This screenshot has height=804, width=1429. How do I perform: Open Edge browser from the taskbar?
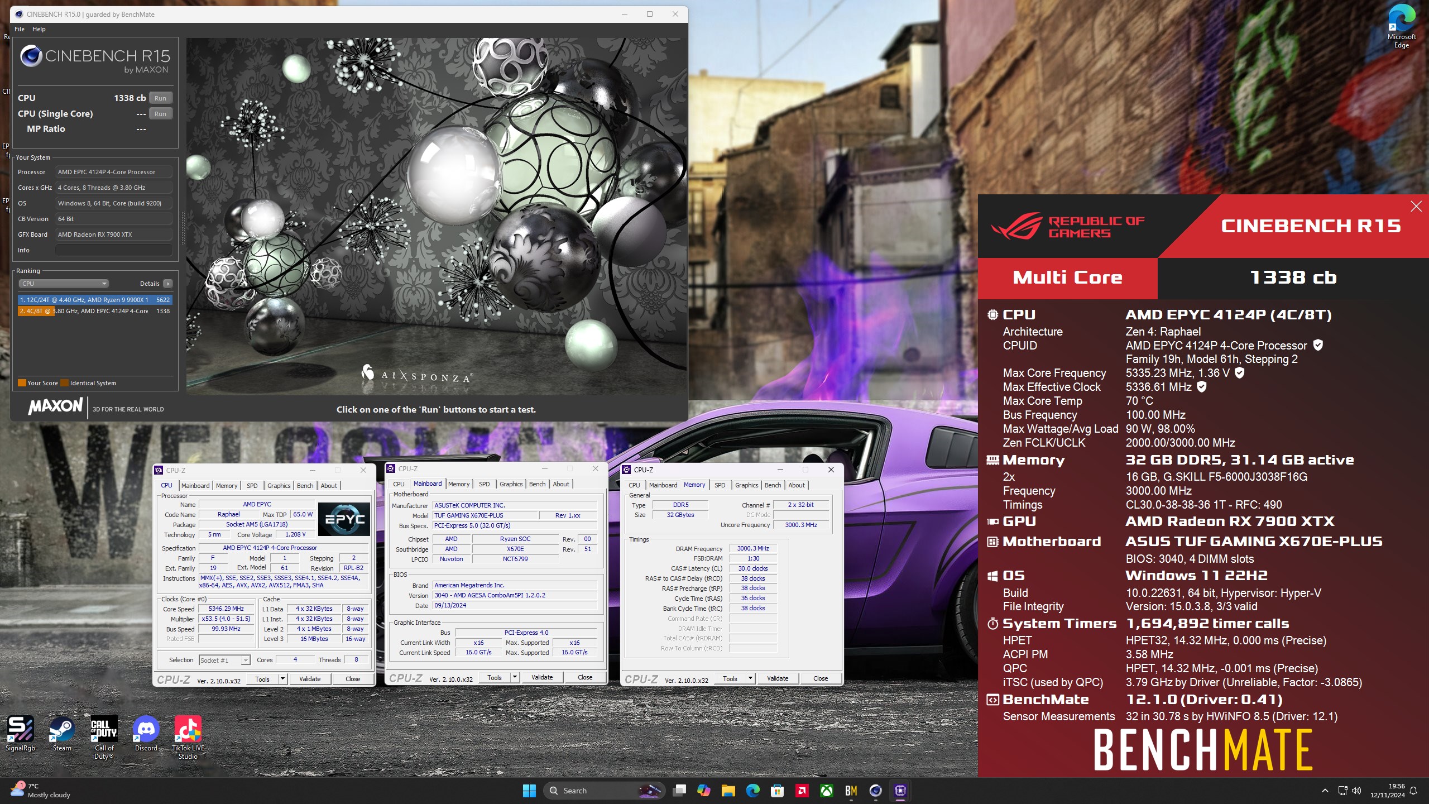[753, 791]
